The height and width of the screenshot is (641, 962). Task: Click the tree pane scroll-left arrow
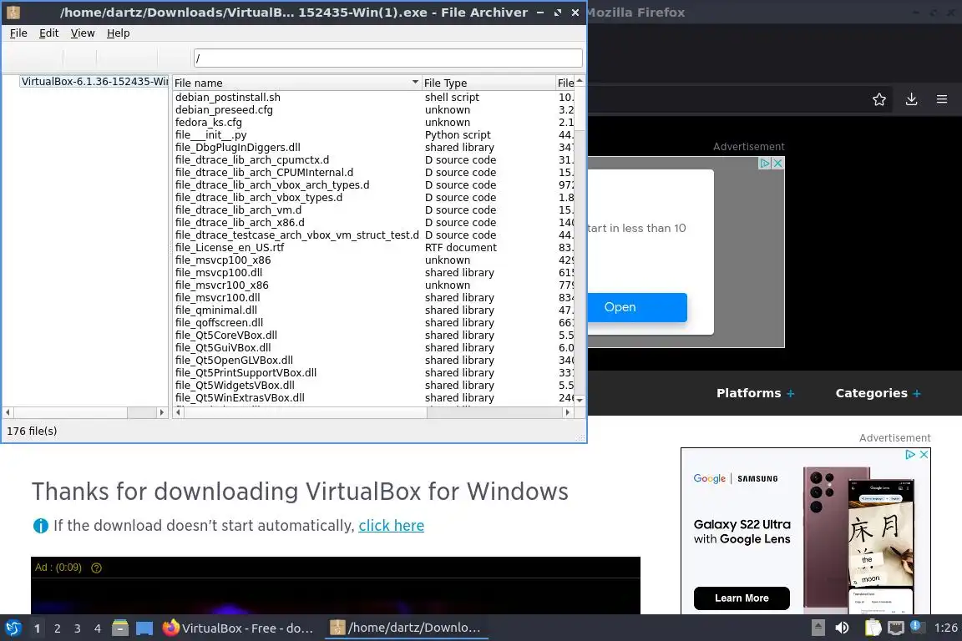(8, 412)
